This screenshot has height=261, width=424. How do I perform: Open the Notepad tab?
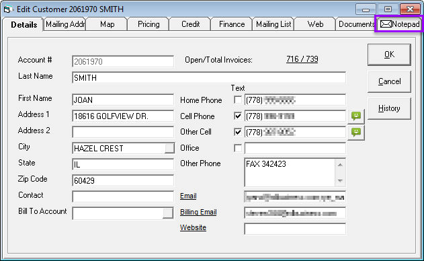(x=399, y=24)
